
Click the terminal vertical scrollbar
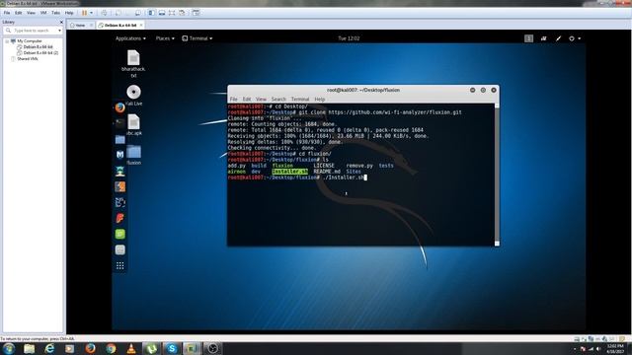pyautogui.click(x=497, y=174)
